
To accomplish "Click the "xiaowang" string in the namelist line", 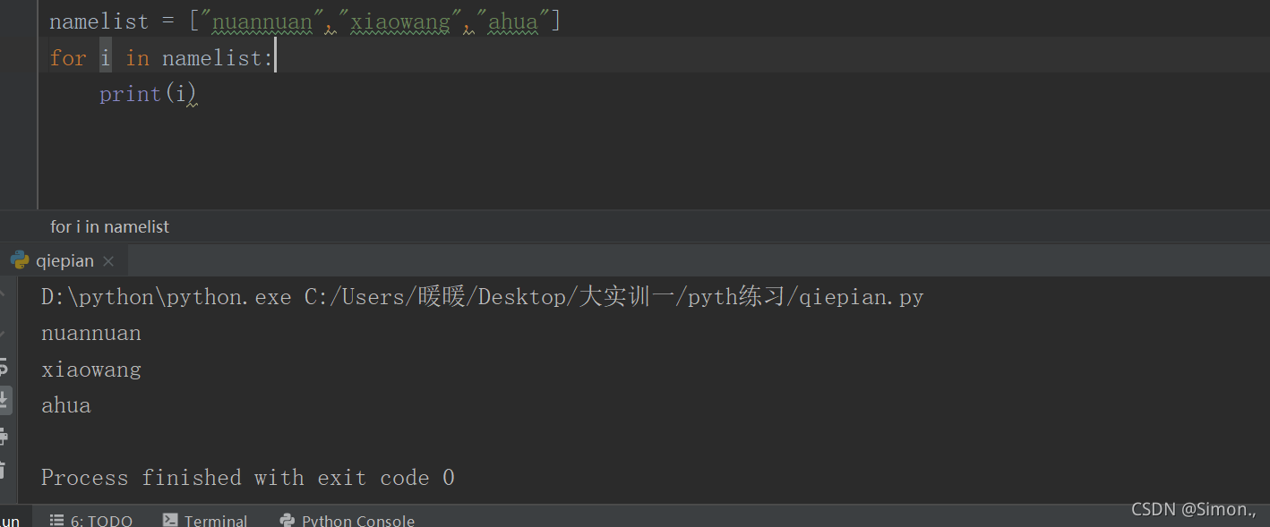I will click(x=399, y=21).
